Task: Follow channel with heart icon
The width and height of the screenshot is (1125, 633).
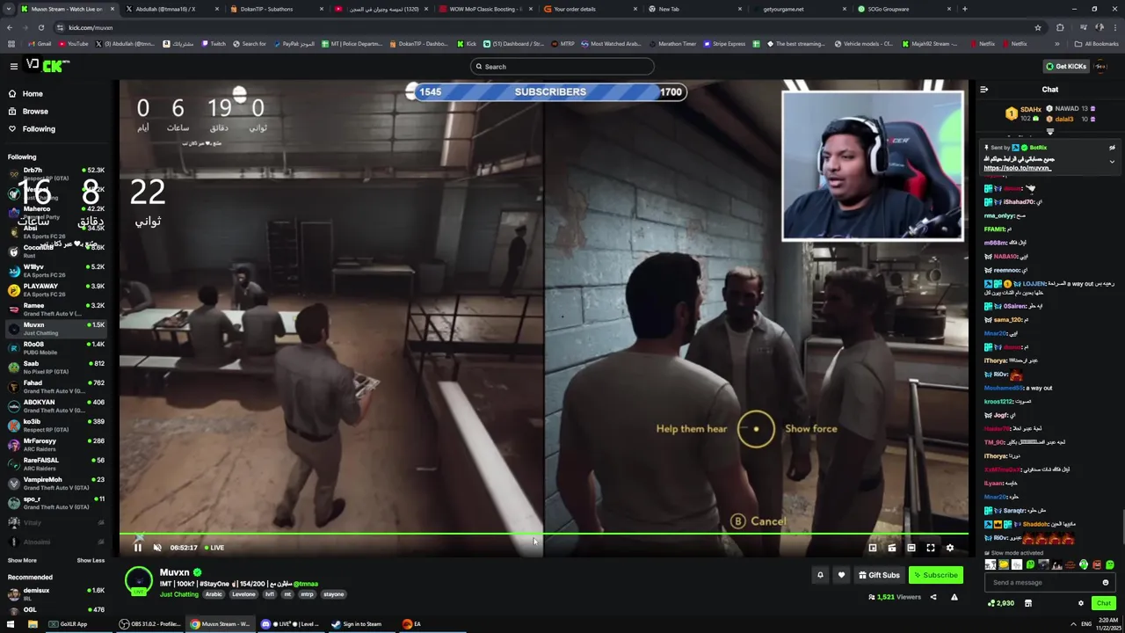Action: pos(841,575)
